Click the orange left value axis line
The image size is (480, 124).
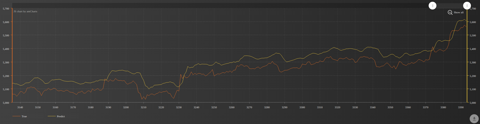[x=12, y=55]
